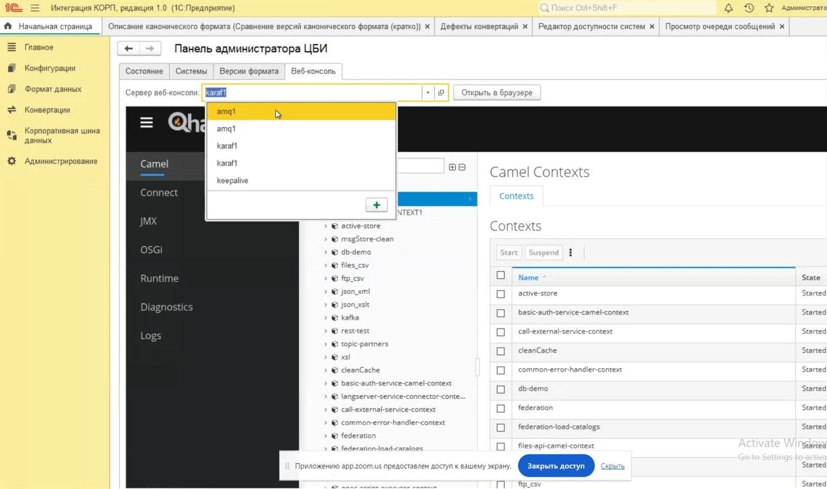Image resolution: width=827 pixels, height=489 pixels.
Task: Click the Home icon on start page tab
Action: (x=8, y=26)
